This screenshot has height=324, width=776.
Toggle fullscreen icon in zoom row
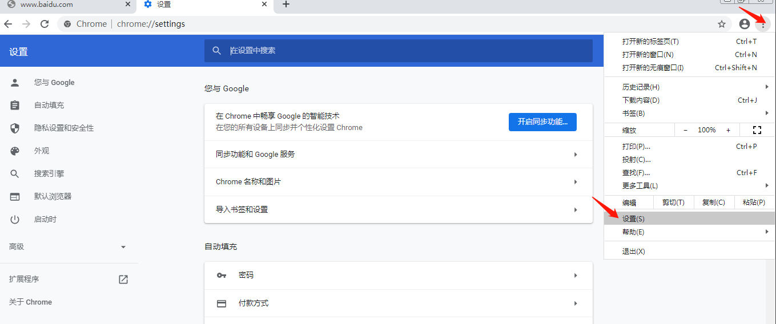pyautogui.click(x=757, y=130)
